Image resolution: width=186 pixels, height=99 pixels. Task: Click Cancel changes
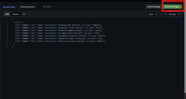[154, 7]
